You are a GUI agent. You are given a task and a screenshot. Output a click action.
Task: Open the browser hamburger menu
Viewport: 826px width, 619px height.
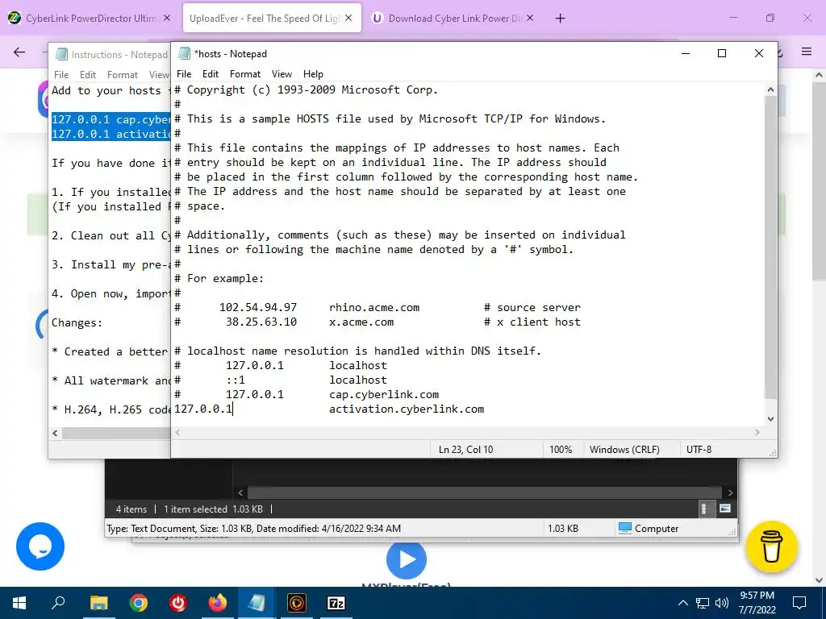(807, 52)
